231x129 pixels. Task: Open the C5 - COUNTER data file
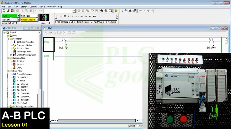[x=23, y=94]
